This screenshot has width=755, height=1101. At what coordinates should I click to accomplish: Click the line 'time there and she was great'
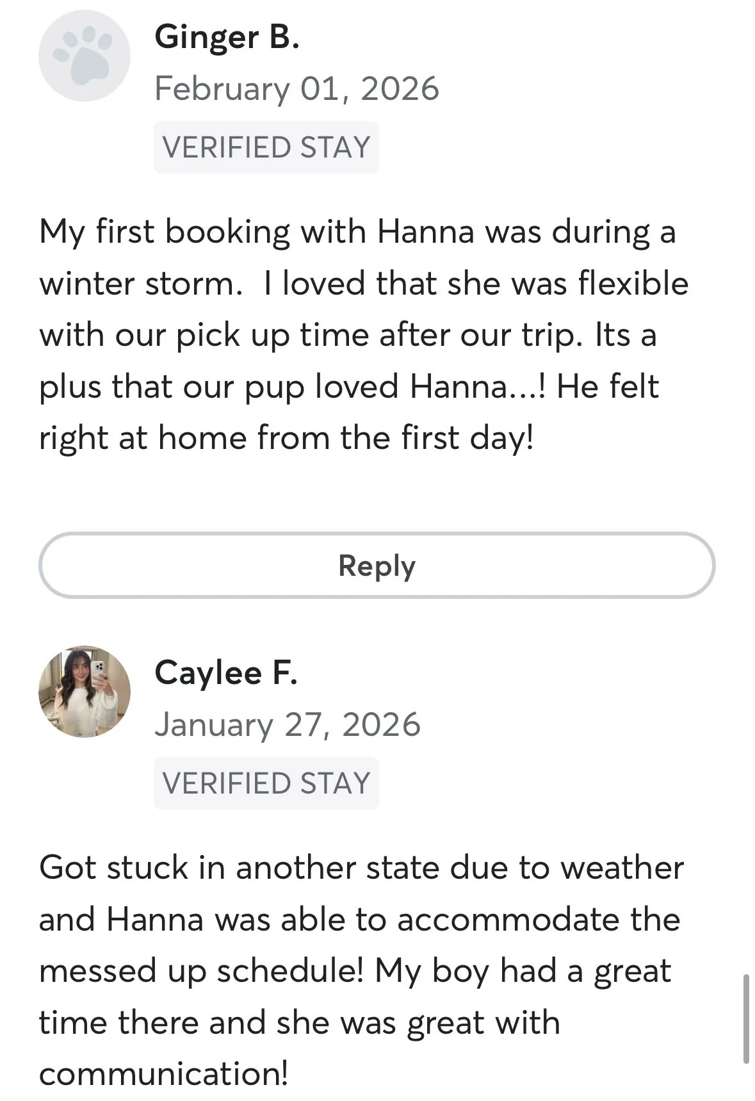pos(299,1022)
